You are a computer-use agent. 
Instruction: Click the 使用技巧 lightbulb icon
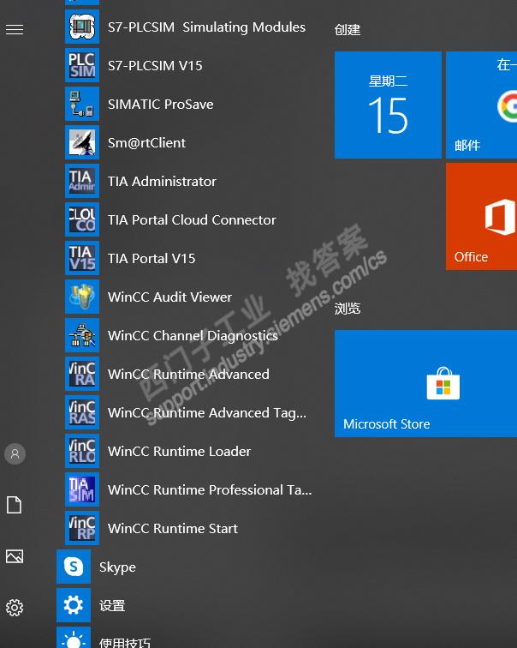point(74,638)
